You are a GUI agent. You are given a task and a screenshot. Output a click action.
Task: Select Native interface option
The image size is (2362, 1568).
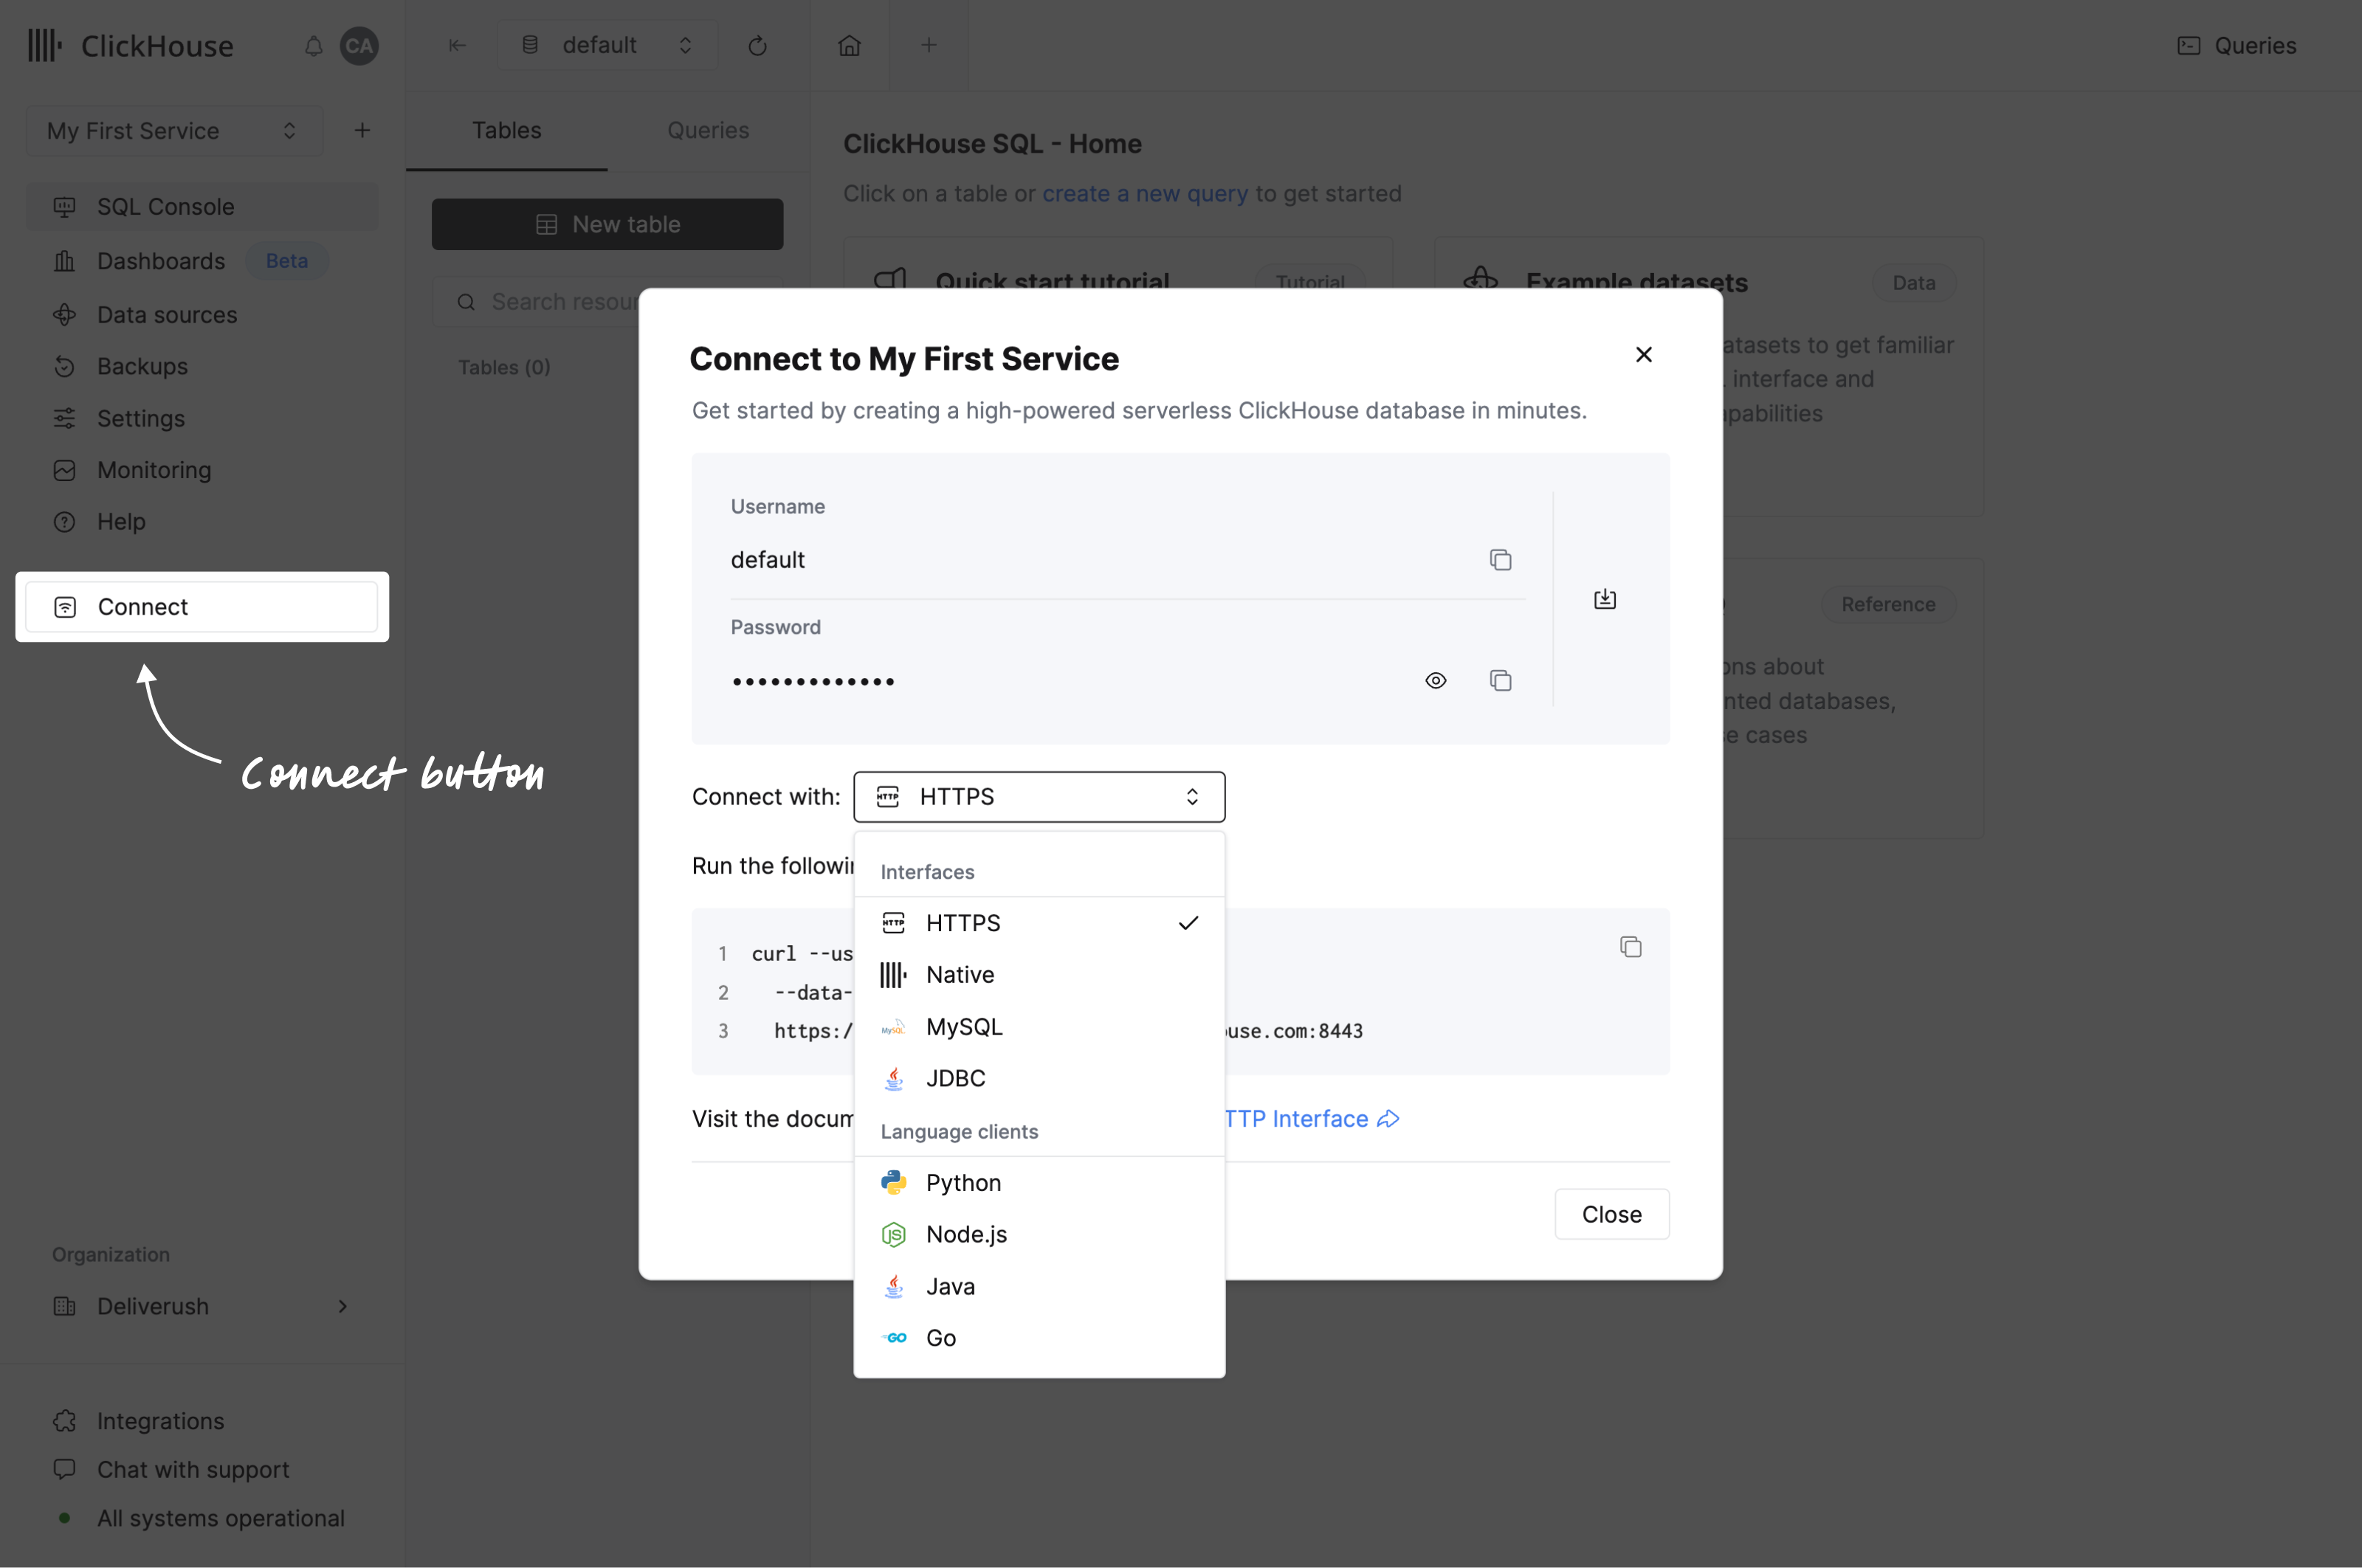pos(959,973)
